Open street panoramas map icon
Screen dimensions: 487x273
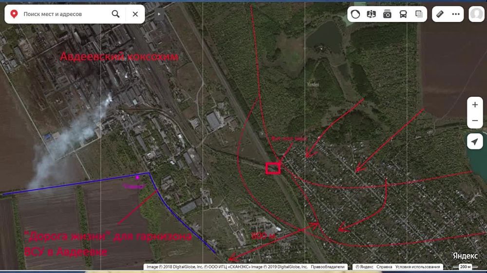pyautogui.click(x=371, y=14)
